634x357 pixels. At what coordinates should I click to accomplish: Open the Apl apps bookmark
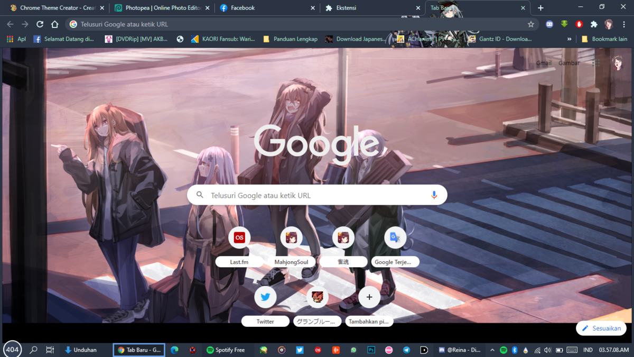pyautogui.click(x=16, y=39)
